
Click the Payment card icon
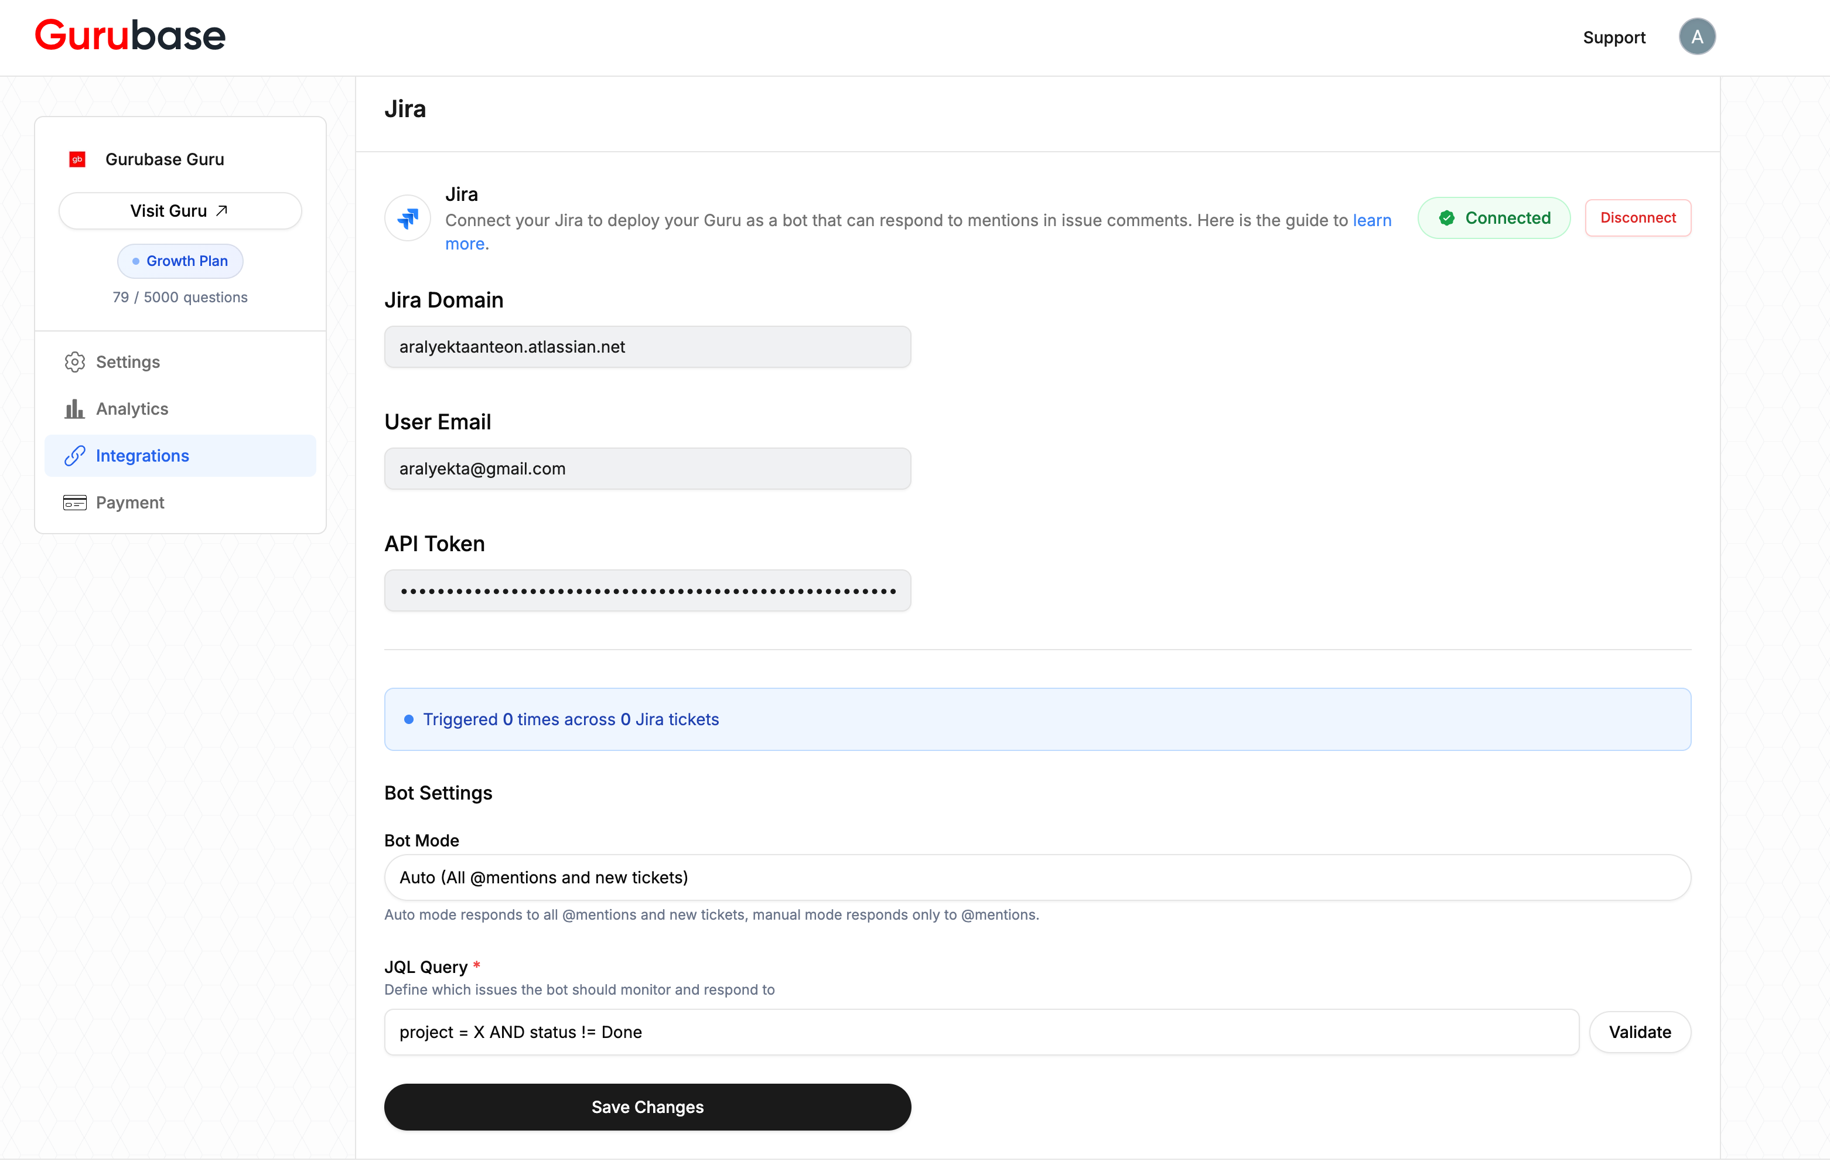[74, 502]
